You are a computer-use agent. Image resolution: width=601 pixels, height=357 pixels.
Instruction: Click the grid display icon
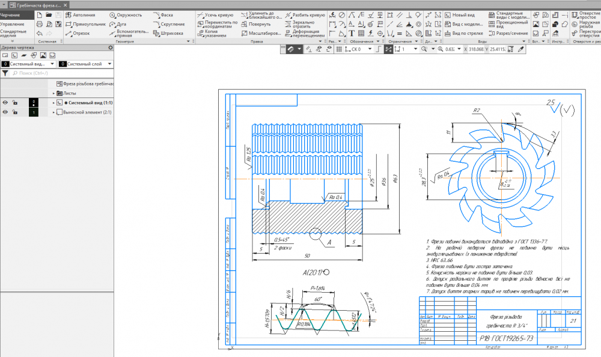339,49
